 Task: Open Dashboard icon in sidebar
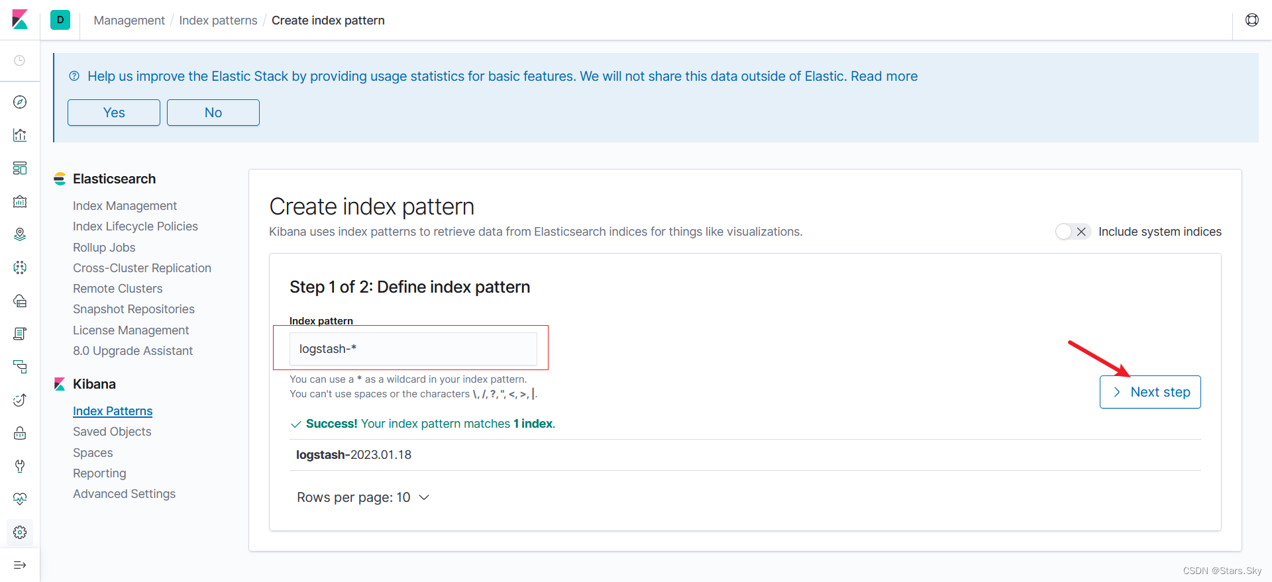pyautogui.click(x=20, y=168)
